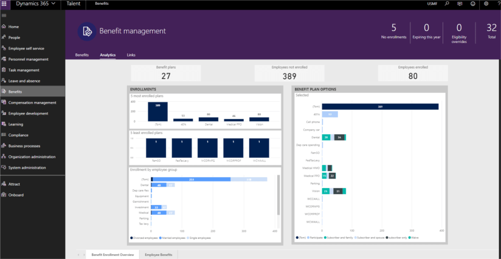Click the Organization administration icon
Viewport: 501px width, 259px height.
pyautogui.click(x=4, y=156)
